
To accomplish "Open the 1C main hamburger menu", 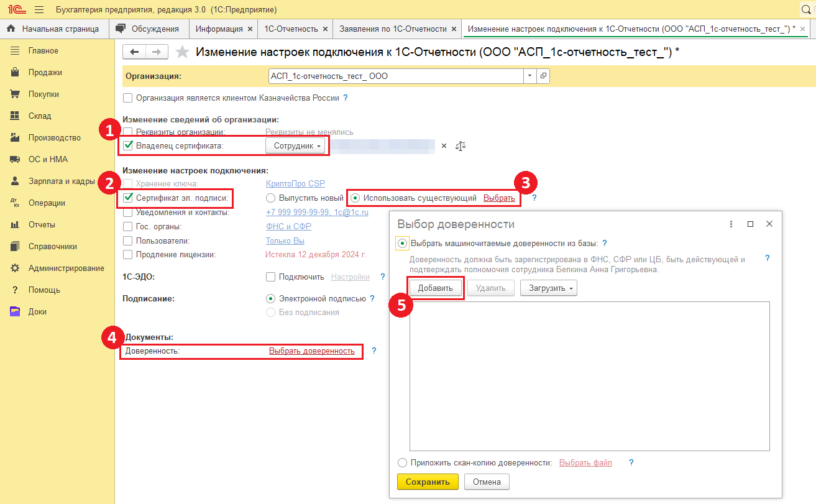I will click(x=39, y=10).
